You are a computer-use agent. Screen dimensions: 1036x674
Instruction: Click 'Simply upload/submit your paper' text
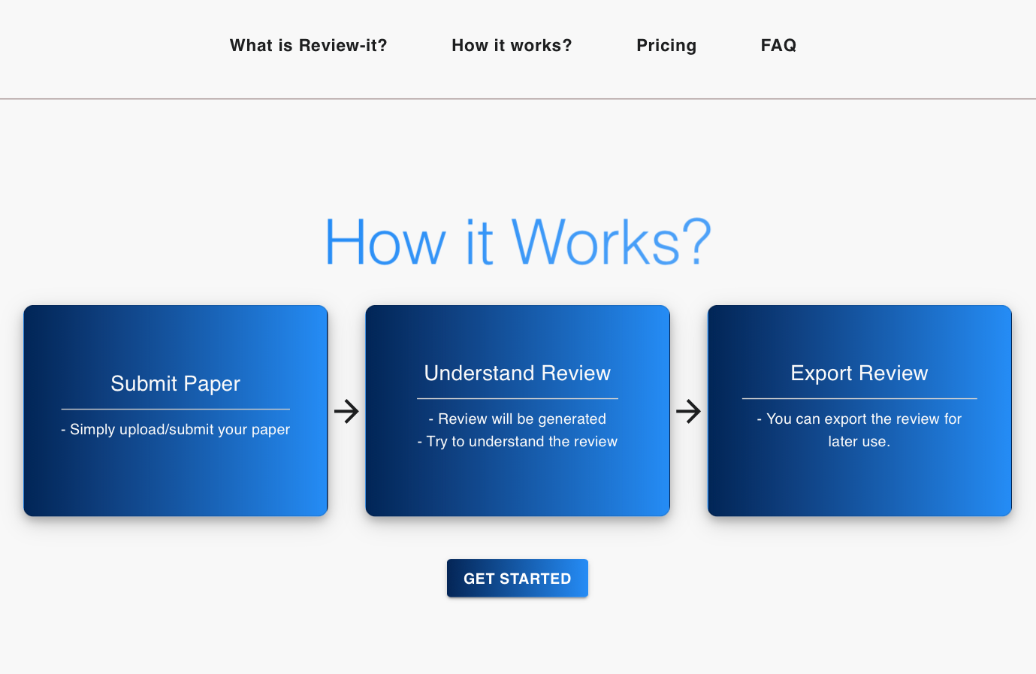coord(176,430)
